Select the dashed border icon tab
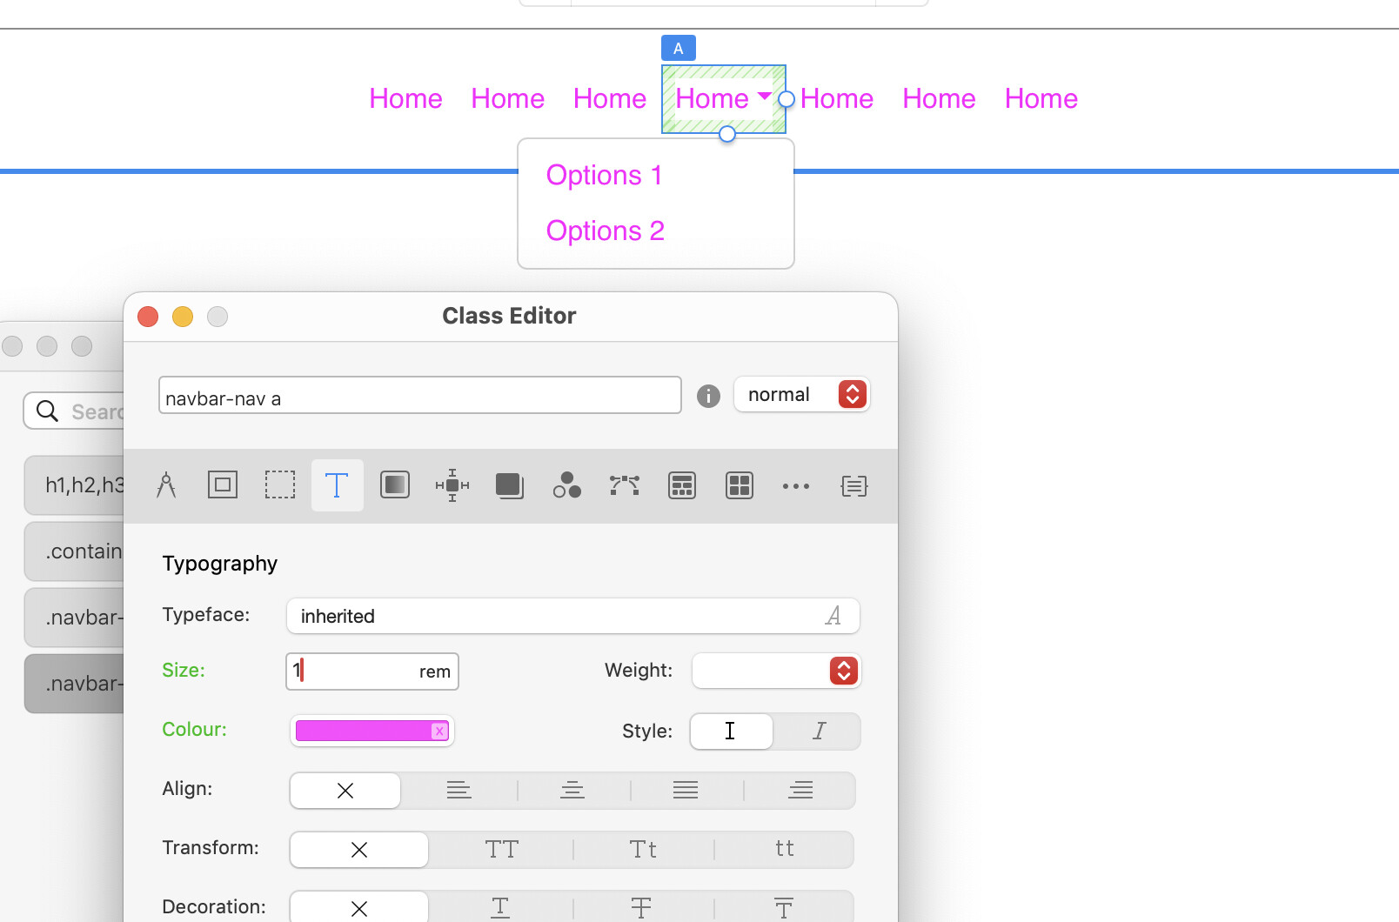This screenshot has height=922, width=1399. tap(280, 485)
